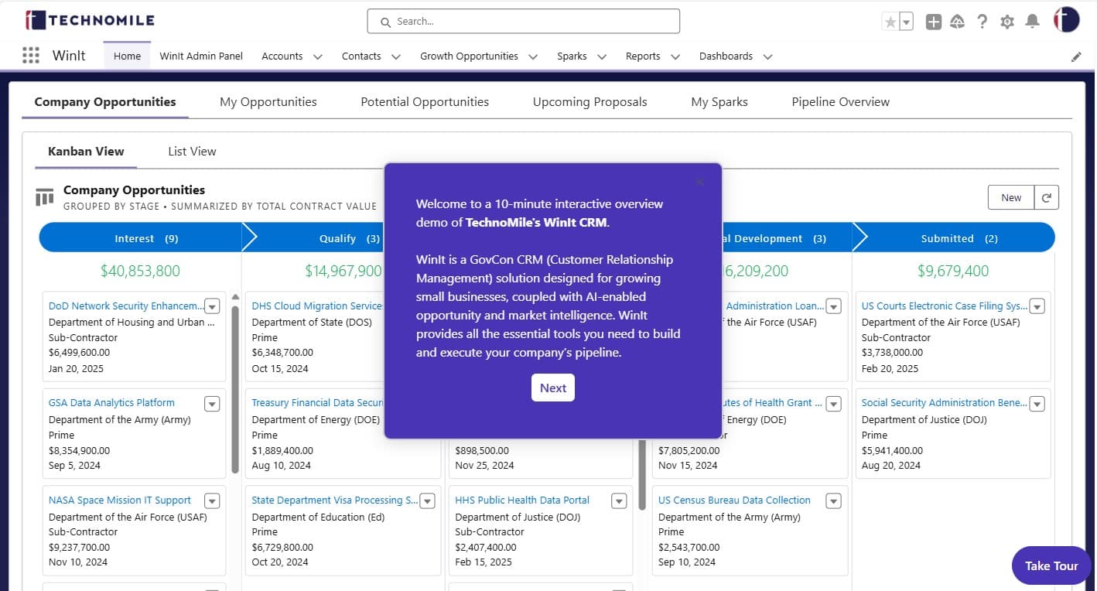
Task: Open NASA Space Mission IT Support link
Action: coord(119,500)
